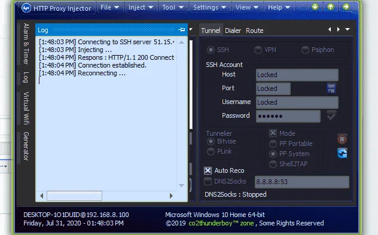Open the View menu
Image resolution: width=378 pixels, height=235 pixels.
(247, 7)
